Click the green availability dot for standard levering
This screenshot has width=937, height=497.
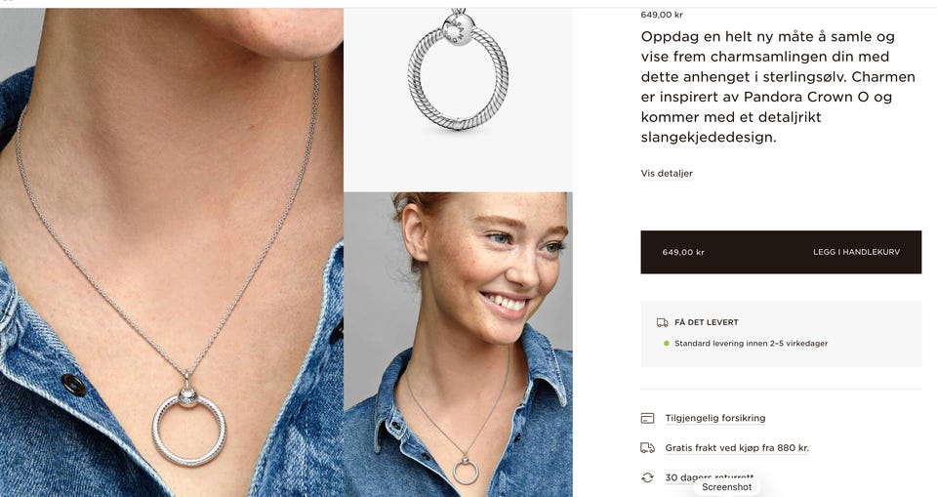pyautogui.click(x=667, y=344)
